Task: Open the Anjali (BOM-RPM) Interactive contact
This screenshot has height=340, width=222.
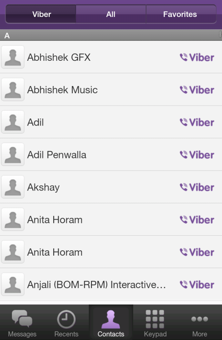Action: [111, 285]
